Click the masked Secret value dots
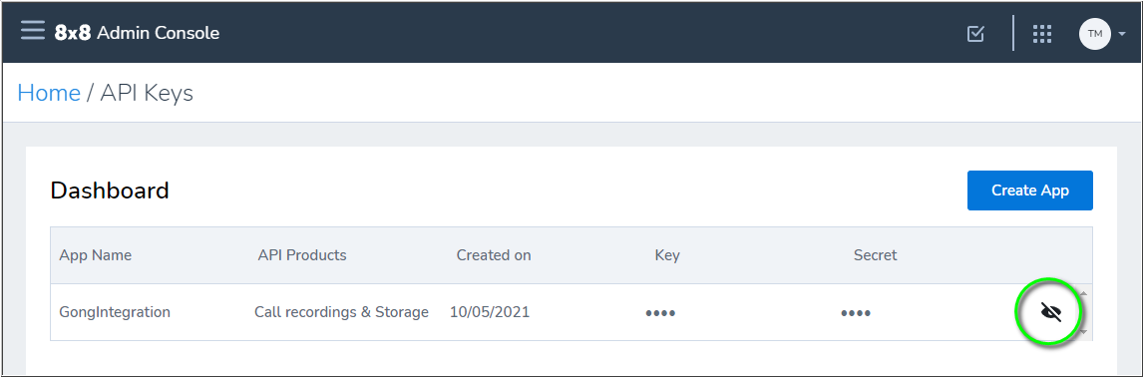Image resolution: width=1143 pixels, height=377 pixels. point(856,313)
